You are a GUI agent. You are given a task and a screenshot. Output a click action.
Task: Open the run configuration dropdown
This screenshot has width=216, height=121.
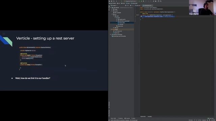click(x=131, y=1)
